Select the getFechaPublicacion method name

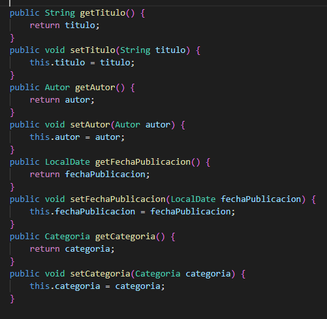coord(143,162)
